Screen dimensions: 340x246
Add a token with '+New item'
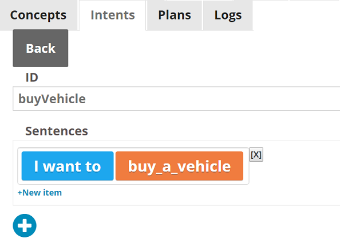point(39,193)
